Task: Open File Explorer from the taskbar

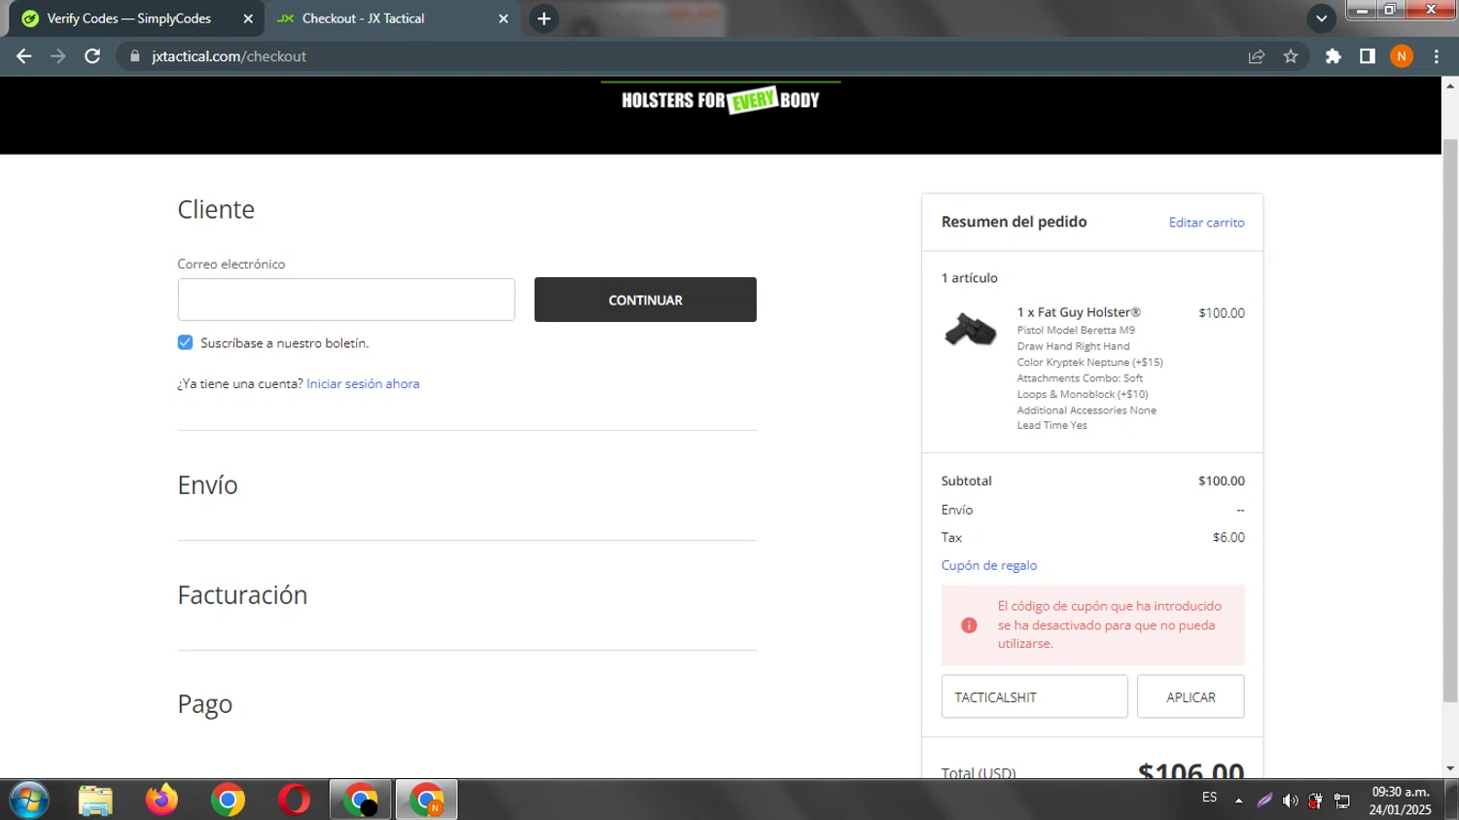Action: click(x=95, y=800)
